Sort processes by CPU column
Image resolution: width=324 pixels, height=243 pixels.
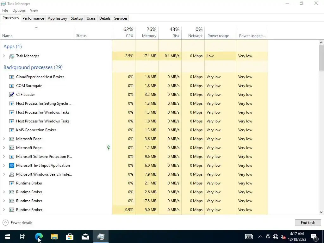(124, 33)
